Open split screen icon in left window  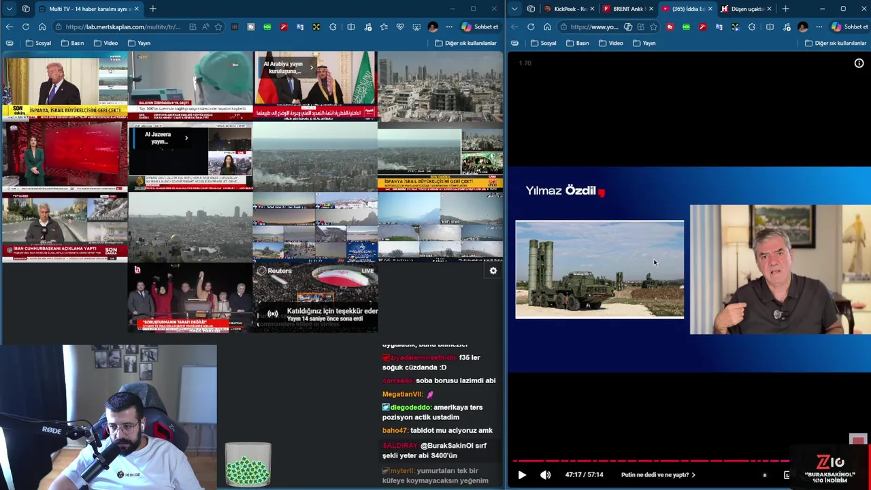coord(351,27)
